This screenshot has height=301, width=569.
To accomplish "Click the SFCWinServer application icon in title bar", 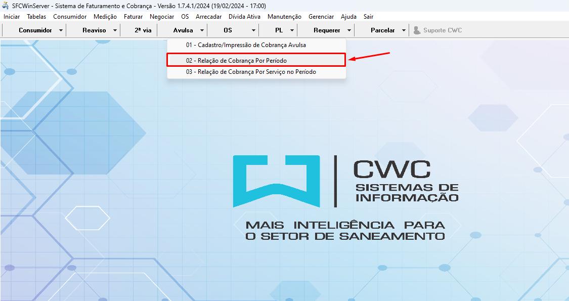I will click(x=6, y=5).
